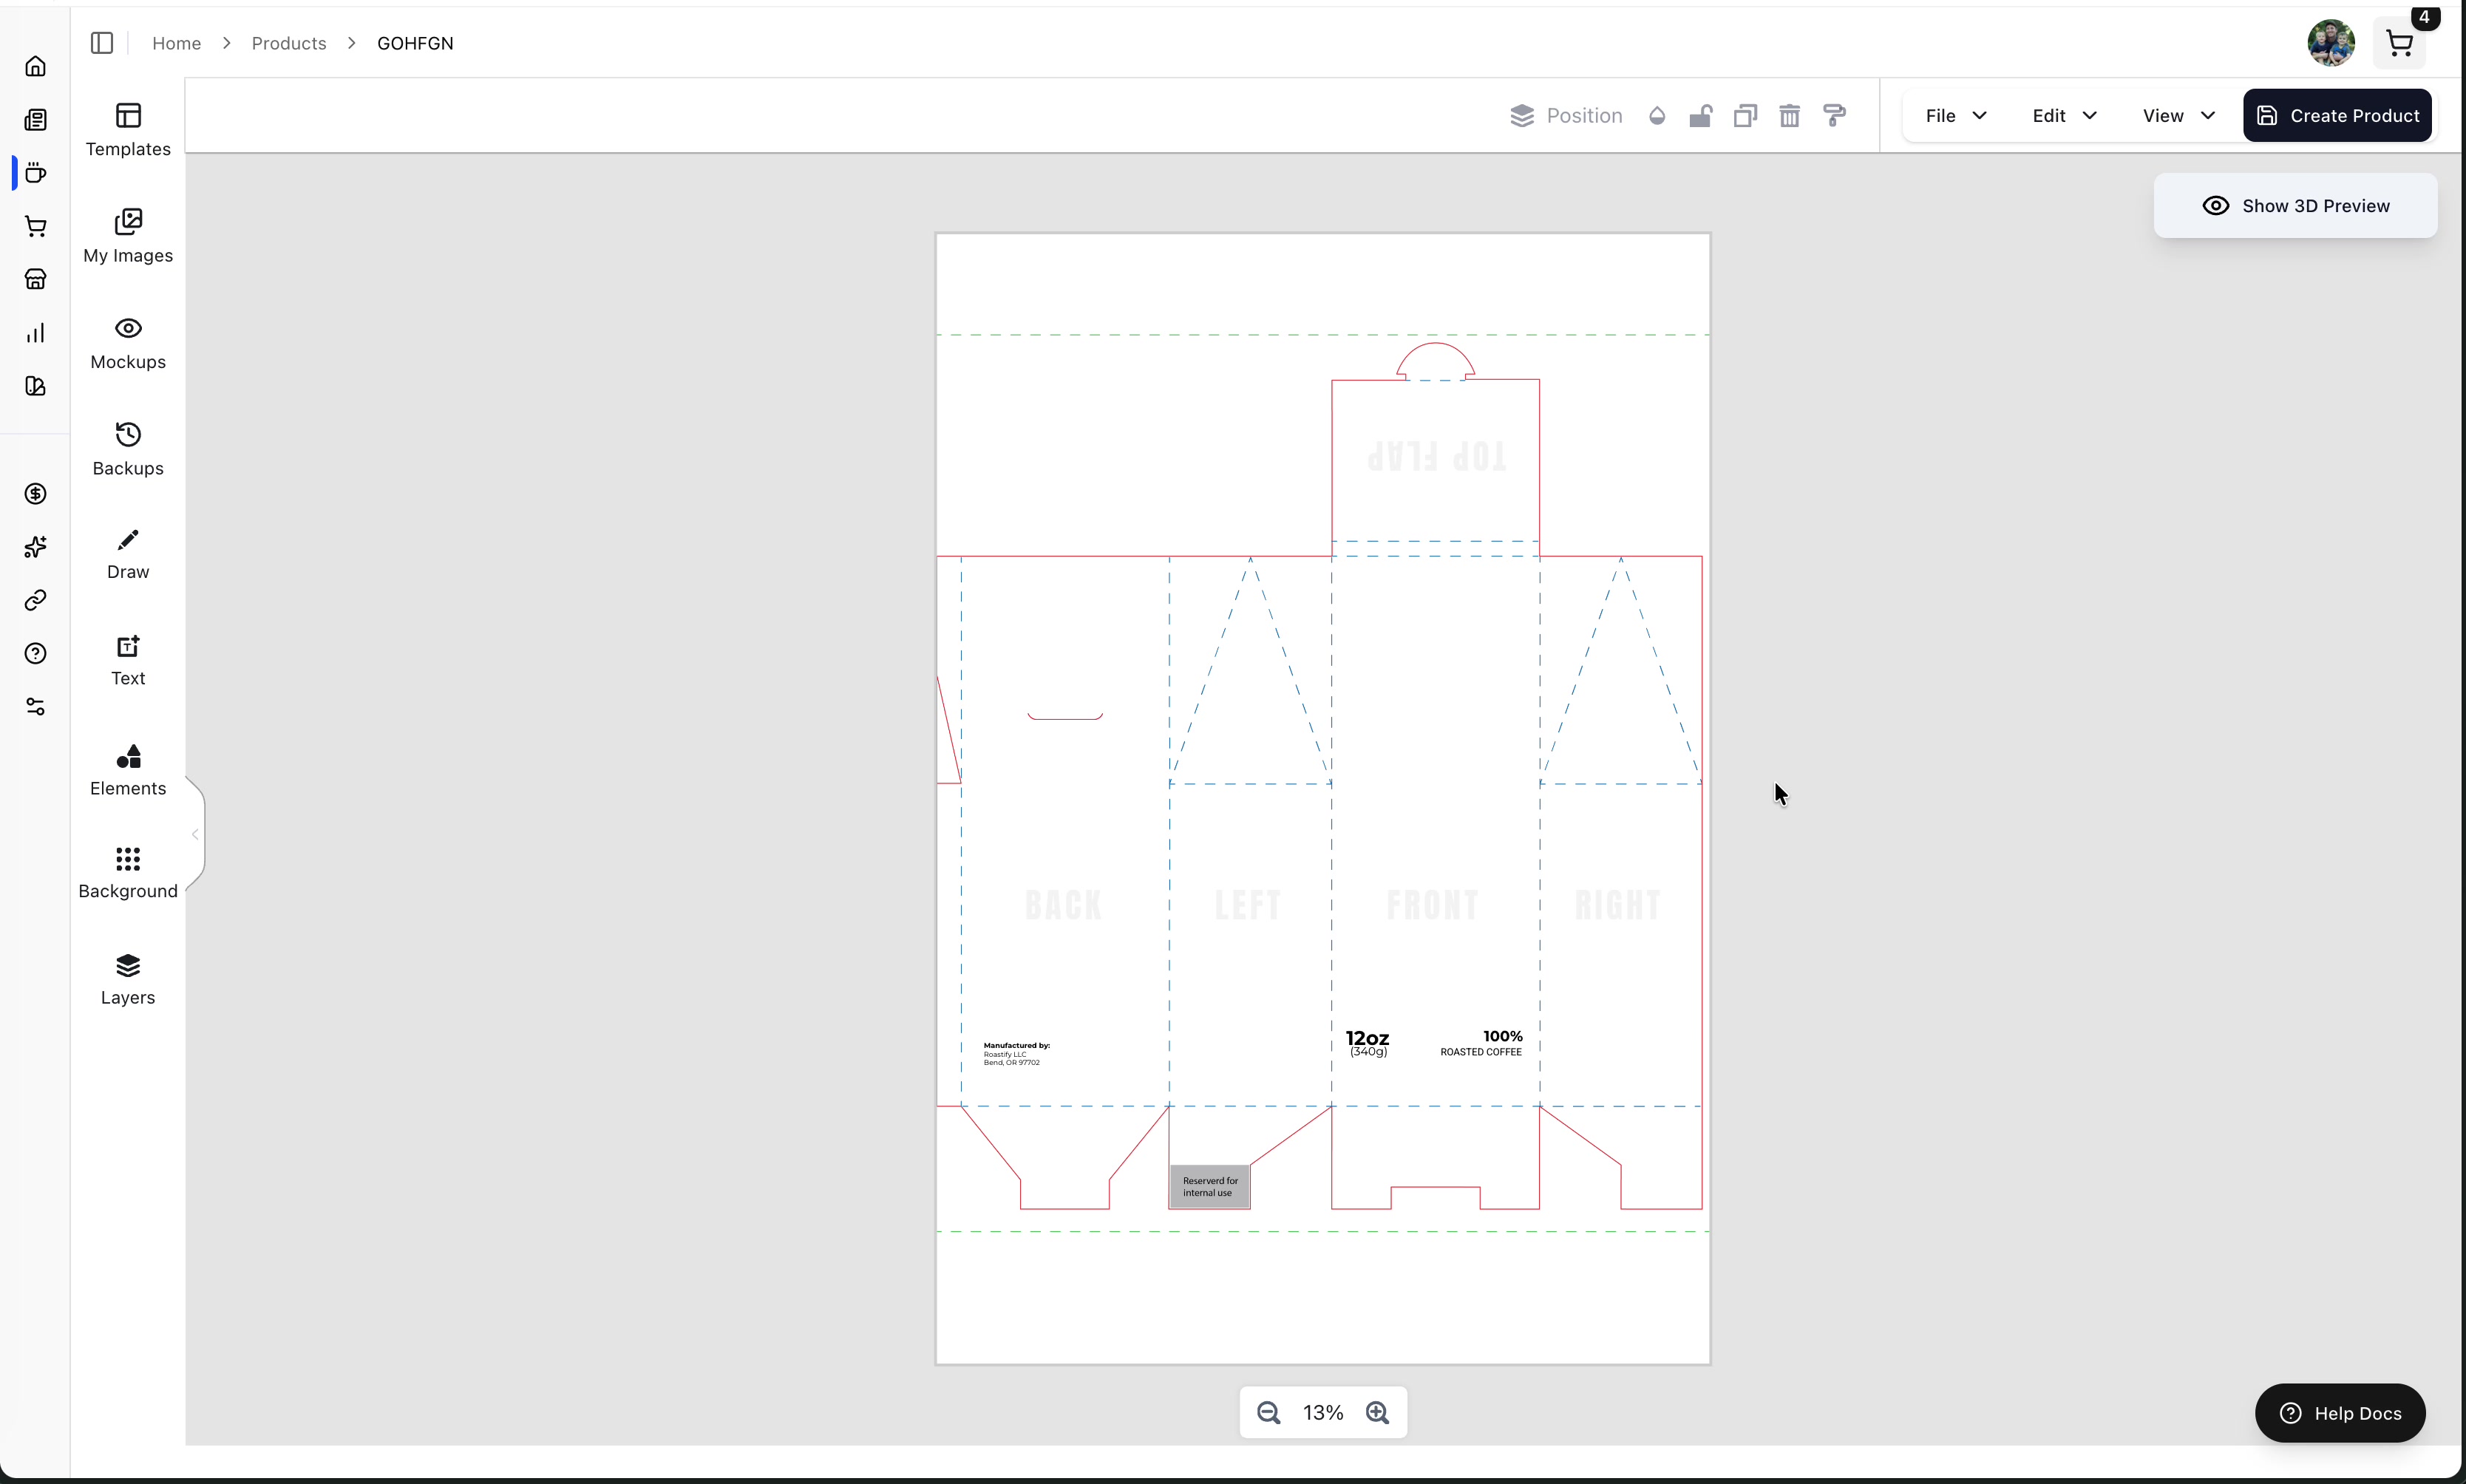Show the 3D Preview
This screenshot has width=2466, height=1484.
coord(2296,205)
